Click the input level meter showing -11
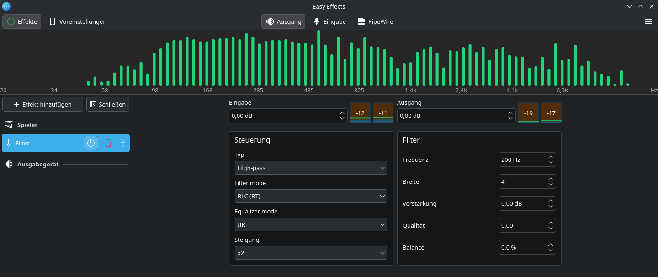This screenshot has width=658, height=277. point(383,113)
